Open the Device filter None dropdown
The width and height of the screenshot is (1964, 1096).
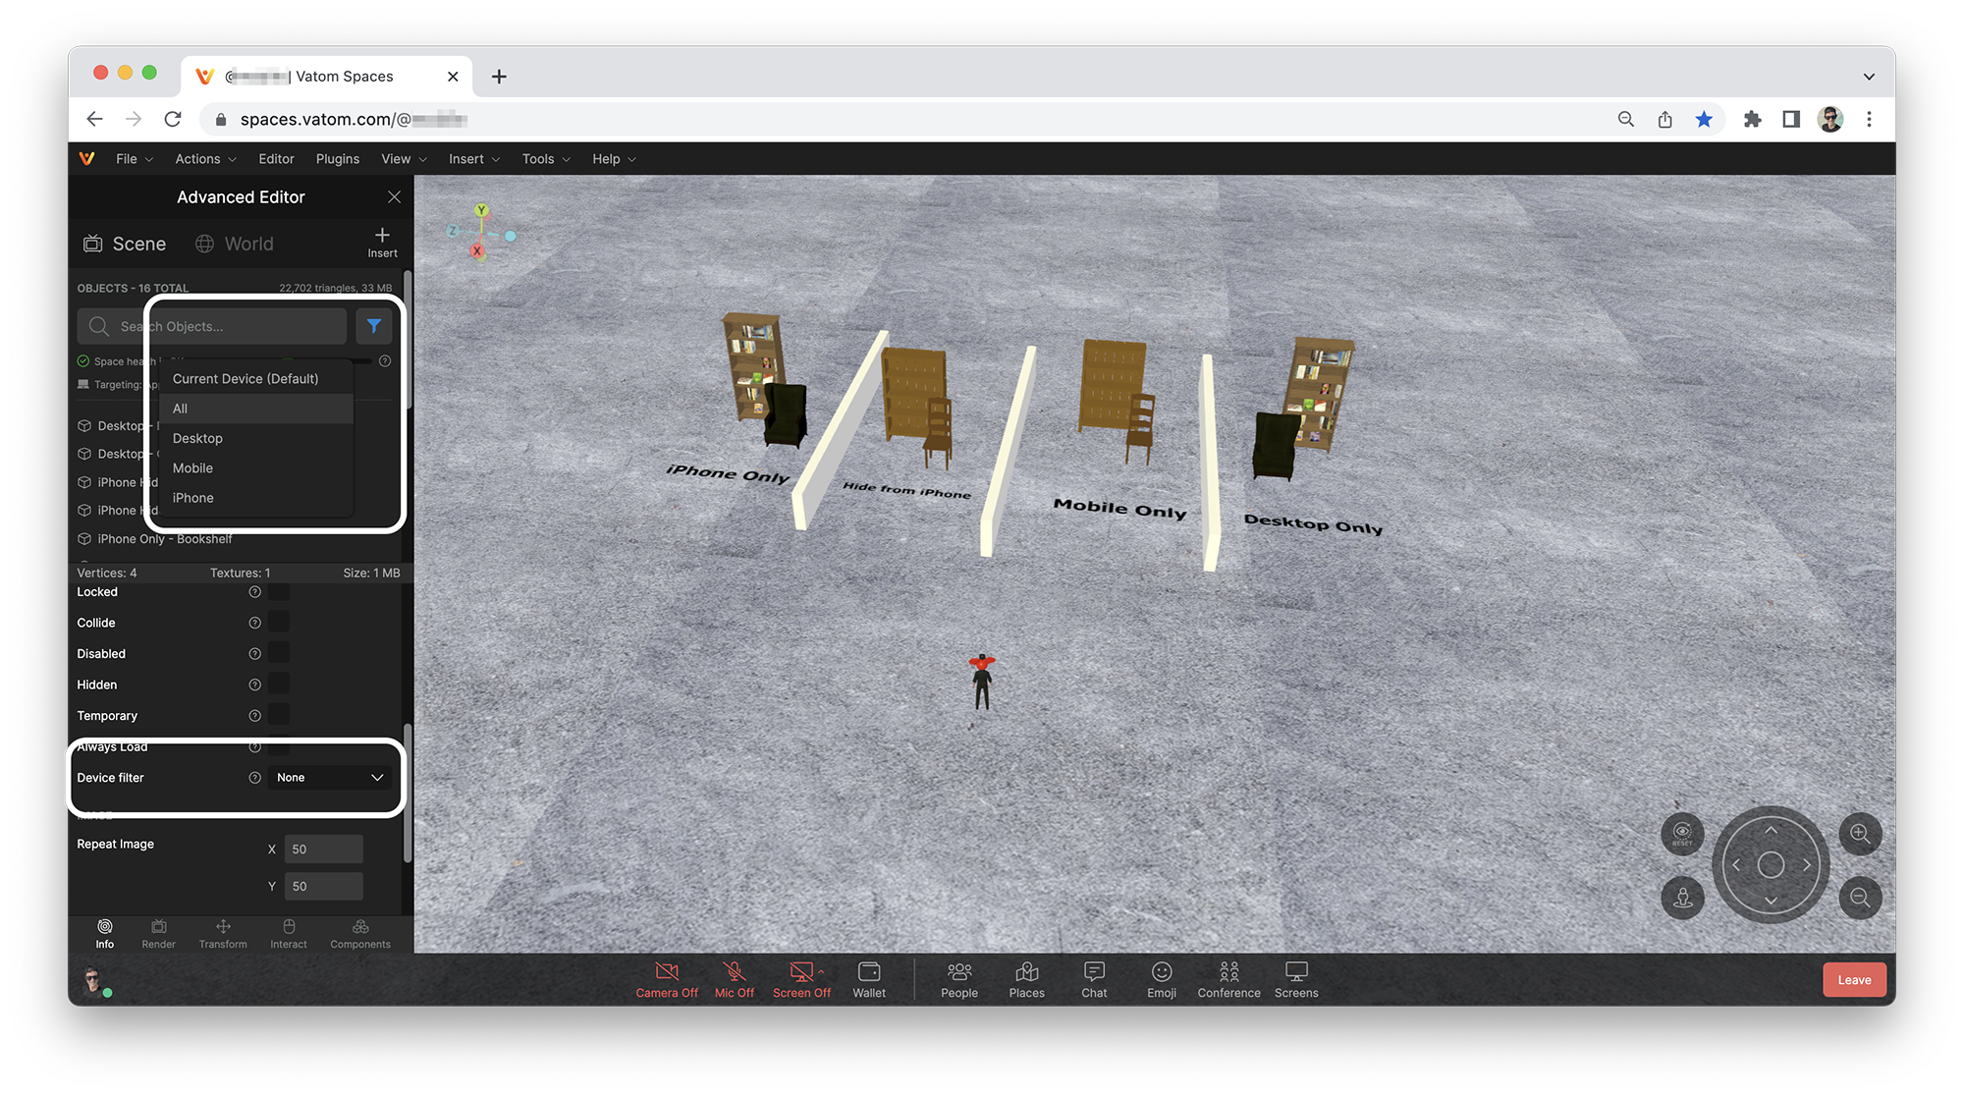click(x=330, y=778)
